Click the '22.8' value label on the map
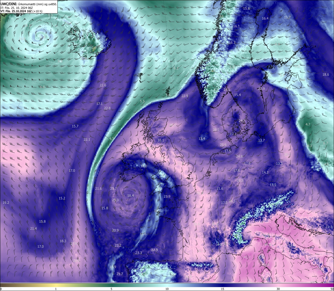The width and height of the screenshot is (334, 291). pyautogui.click(x=107, y=108)
